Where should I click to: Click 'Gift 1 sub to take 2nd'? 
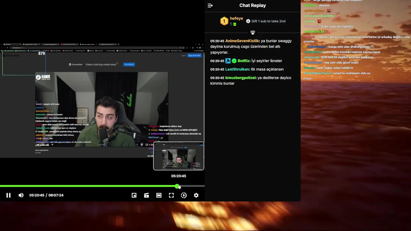pyautogui.click(x=268, y=21)
